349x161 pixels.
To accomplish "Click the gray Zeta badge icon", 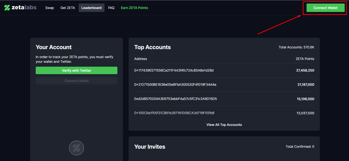I will tap(76, 148).
